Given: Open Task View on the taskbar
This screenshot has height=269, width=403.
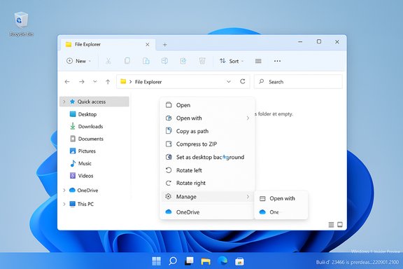Looking at the screenshot, I should (189, 261).
